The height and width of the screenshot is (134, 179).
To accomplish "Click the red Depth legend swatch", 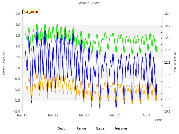I will coord(53,129).
